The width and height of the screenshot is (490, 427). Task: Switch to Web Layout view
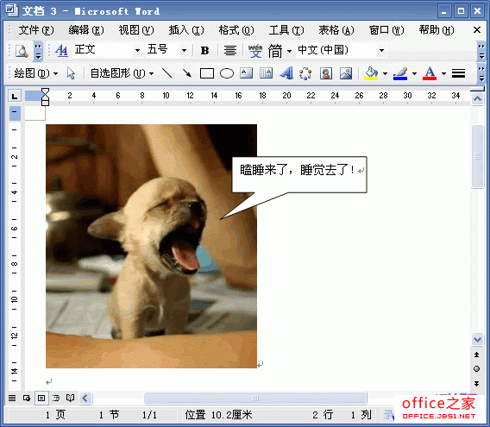coord(27,399)
